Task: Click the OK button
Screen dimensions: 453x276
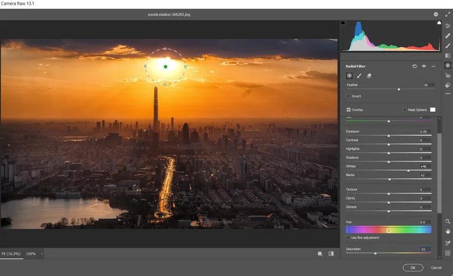Action: 413,268
